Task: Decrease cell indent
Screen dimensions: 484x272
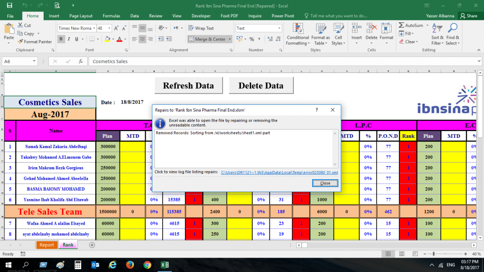Action: (x=161, y=39)
